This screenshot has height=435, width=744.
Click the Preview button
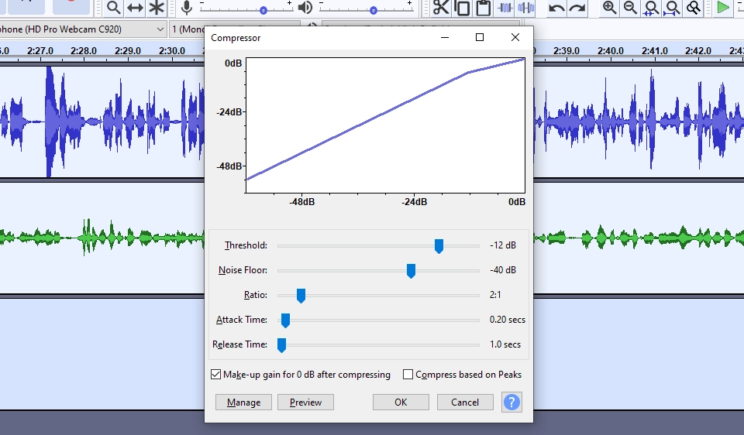tap(305, 402)
